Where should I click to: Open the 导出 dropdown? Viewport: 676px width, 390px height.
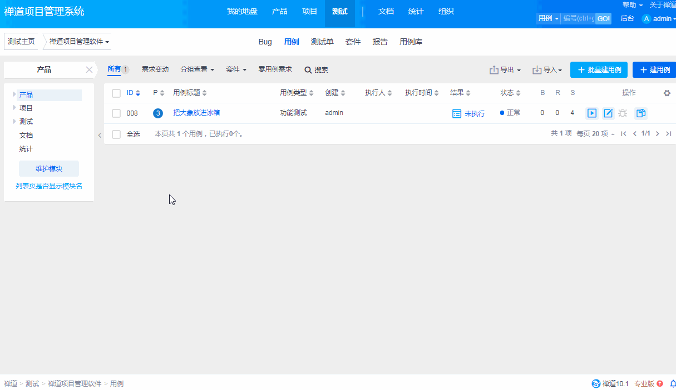pos(505,70)
